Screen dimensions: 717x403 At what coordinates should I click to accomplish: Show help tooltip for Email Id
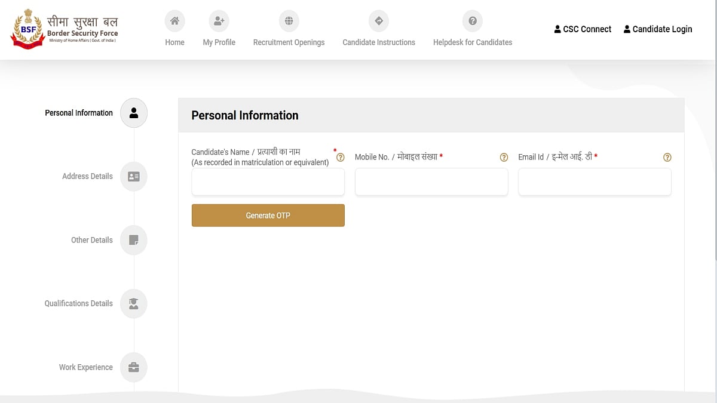pos(667,158)
